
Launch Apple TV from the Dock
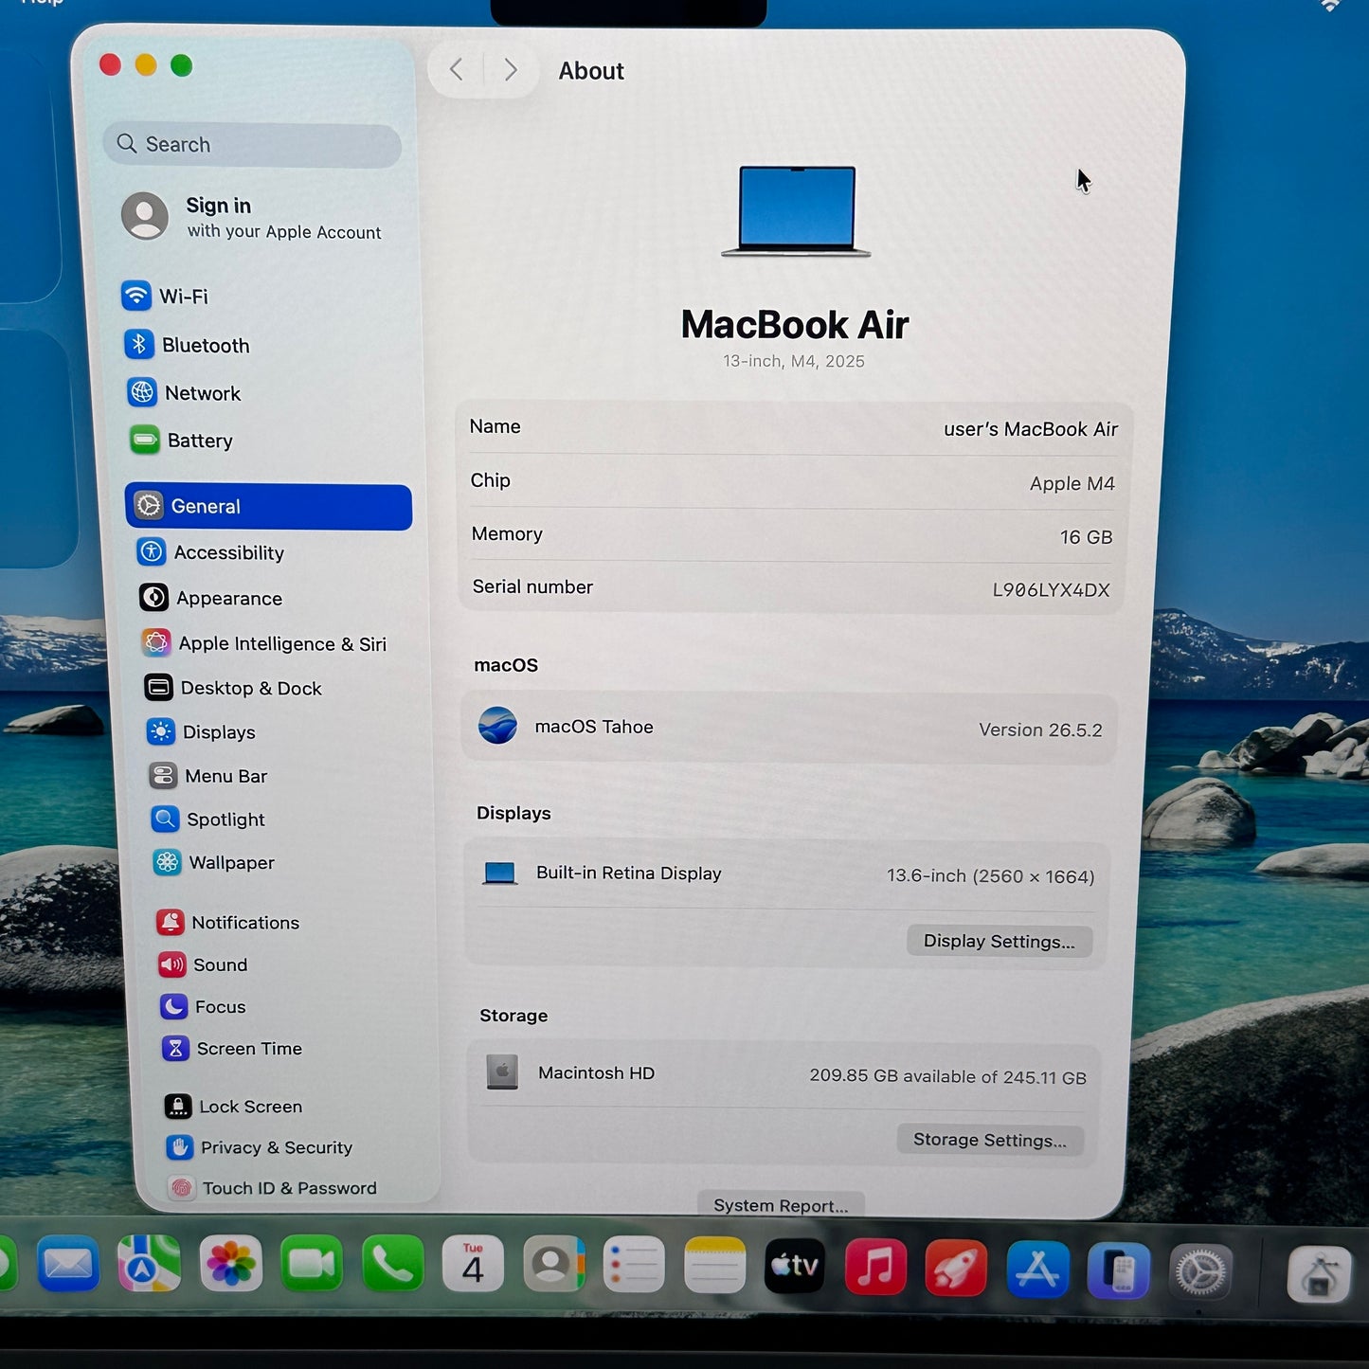click(x=795, y=1266)
